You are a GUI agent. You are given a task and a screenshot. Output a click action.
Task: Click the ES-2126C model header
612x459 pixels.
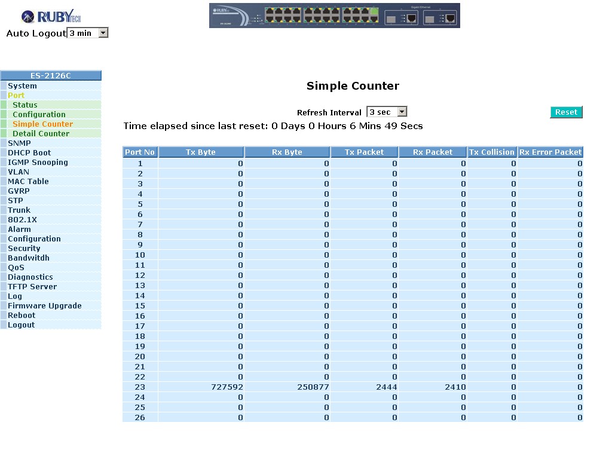51,75
